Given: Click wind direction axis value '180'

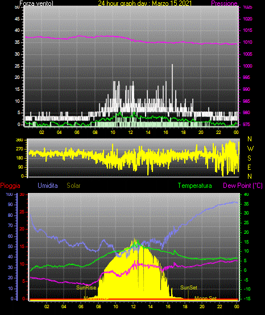Looking at the screenshot, I should coord(19,158).
